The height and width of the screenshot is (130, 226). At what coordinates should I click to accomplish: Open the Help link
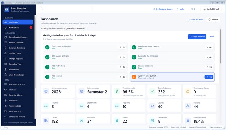pos(180,9)
